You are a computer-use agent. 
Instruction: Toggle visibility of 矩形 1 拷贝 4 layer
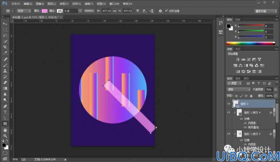point(229,112)
